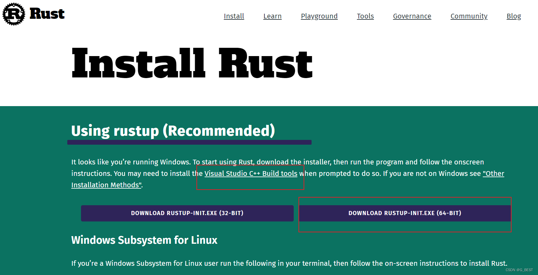Go to the Playground page

click(319, 16)
